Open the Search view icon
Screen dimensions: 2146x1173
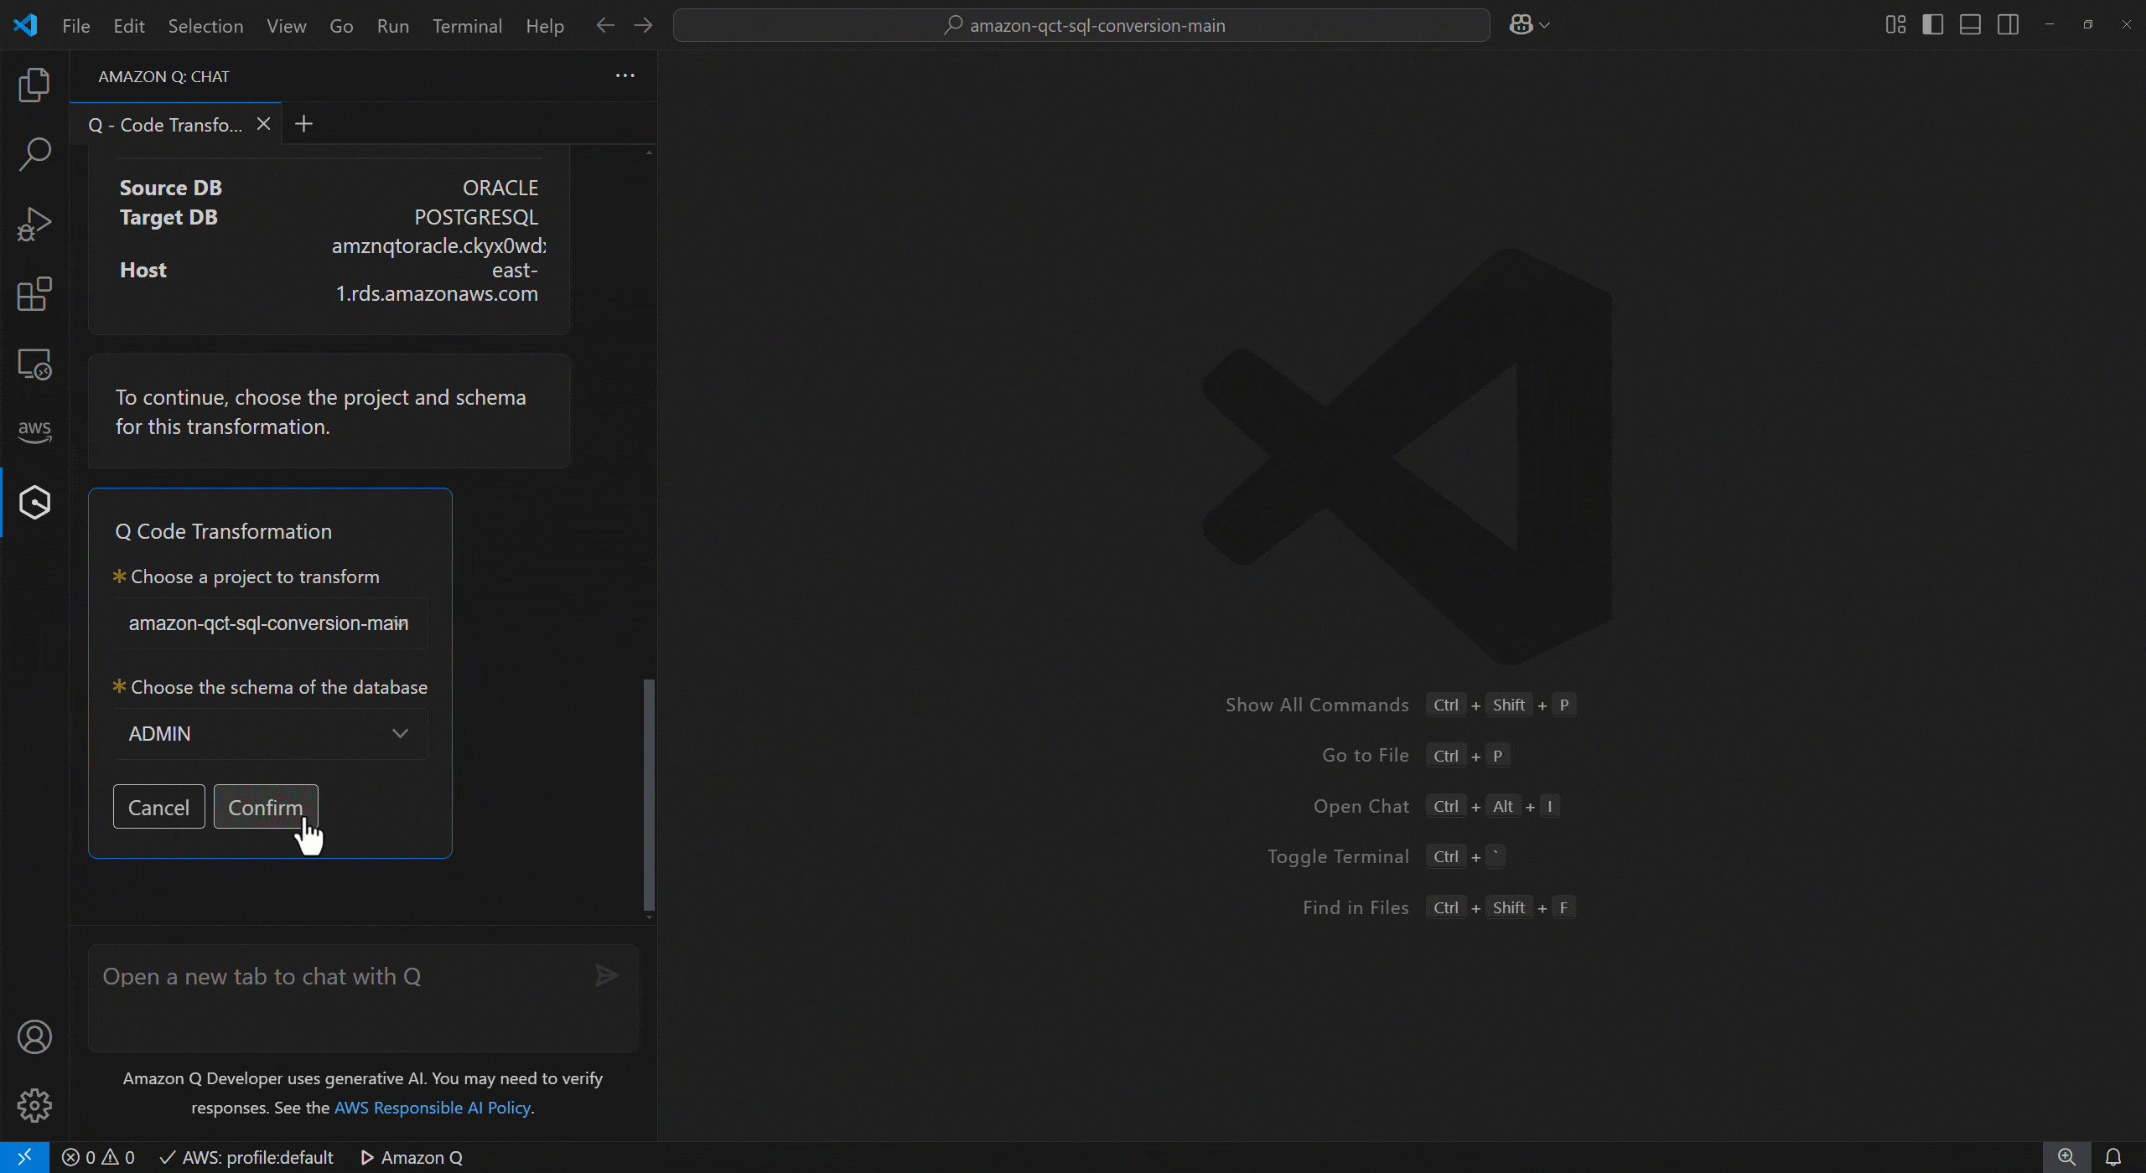(x=34, y=154)
